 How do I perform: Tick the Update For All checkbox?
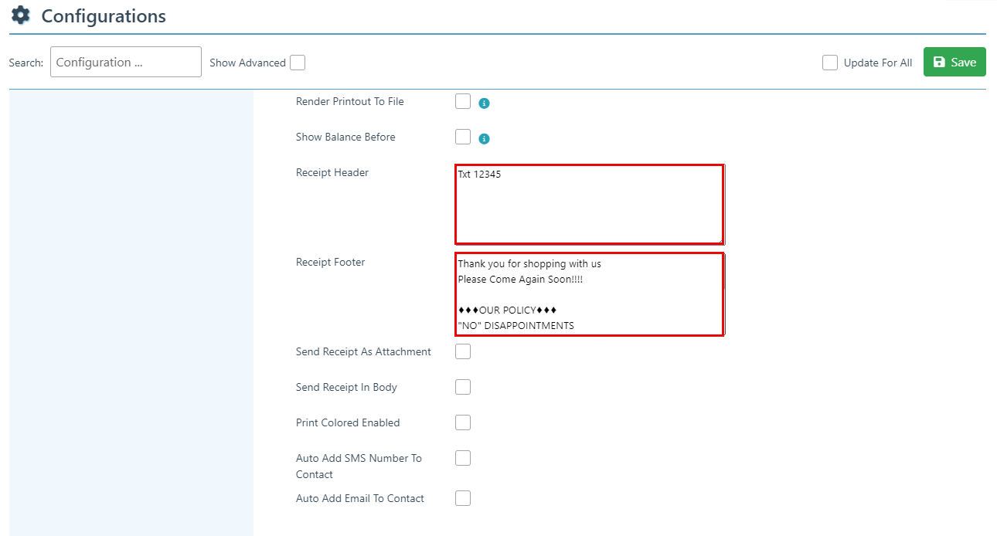(830, 63)
